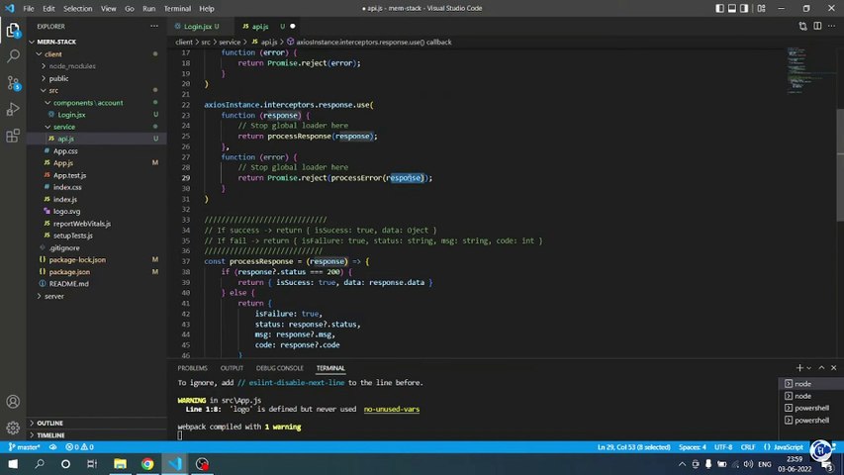Click the Windows Start button
This screenshot has width=844, height=475.
[x=13, y=464]
